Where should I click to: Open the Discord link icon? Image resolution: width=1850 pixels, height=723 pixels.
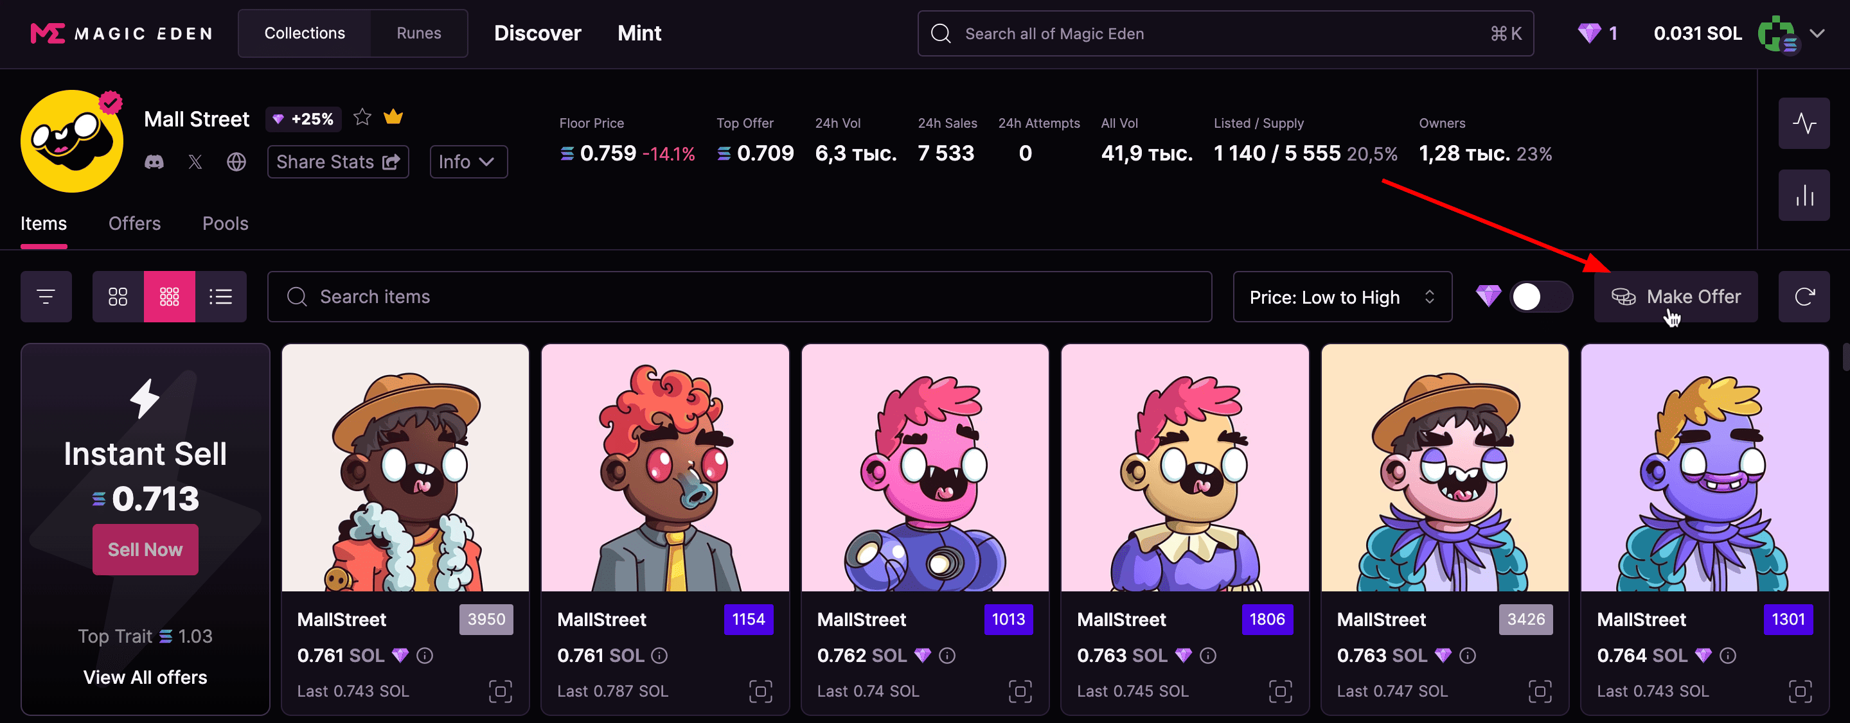(x=154, y=162)
